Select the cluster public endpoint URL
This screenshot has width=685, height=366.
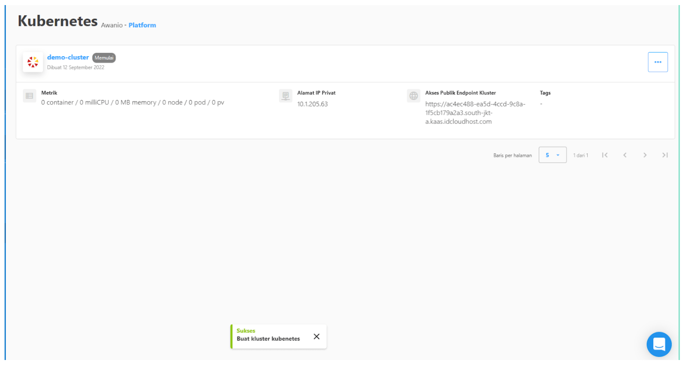click(475, 113)
